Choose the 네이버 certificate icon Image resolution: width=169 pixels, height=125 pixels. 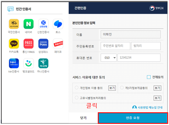point(29,24)
